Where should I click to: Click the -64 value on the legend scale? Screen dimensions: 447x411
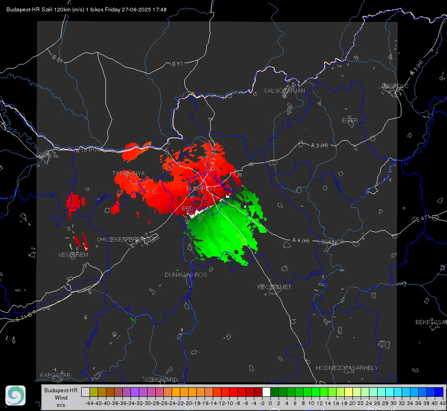pyautogui.click(x=89, y=403)
